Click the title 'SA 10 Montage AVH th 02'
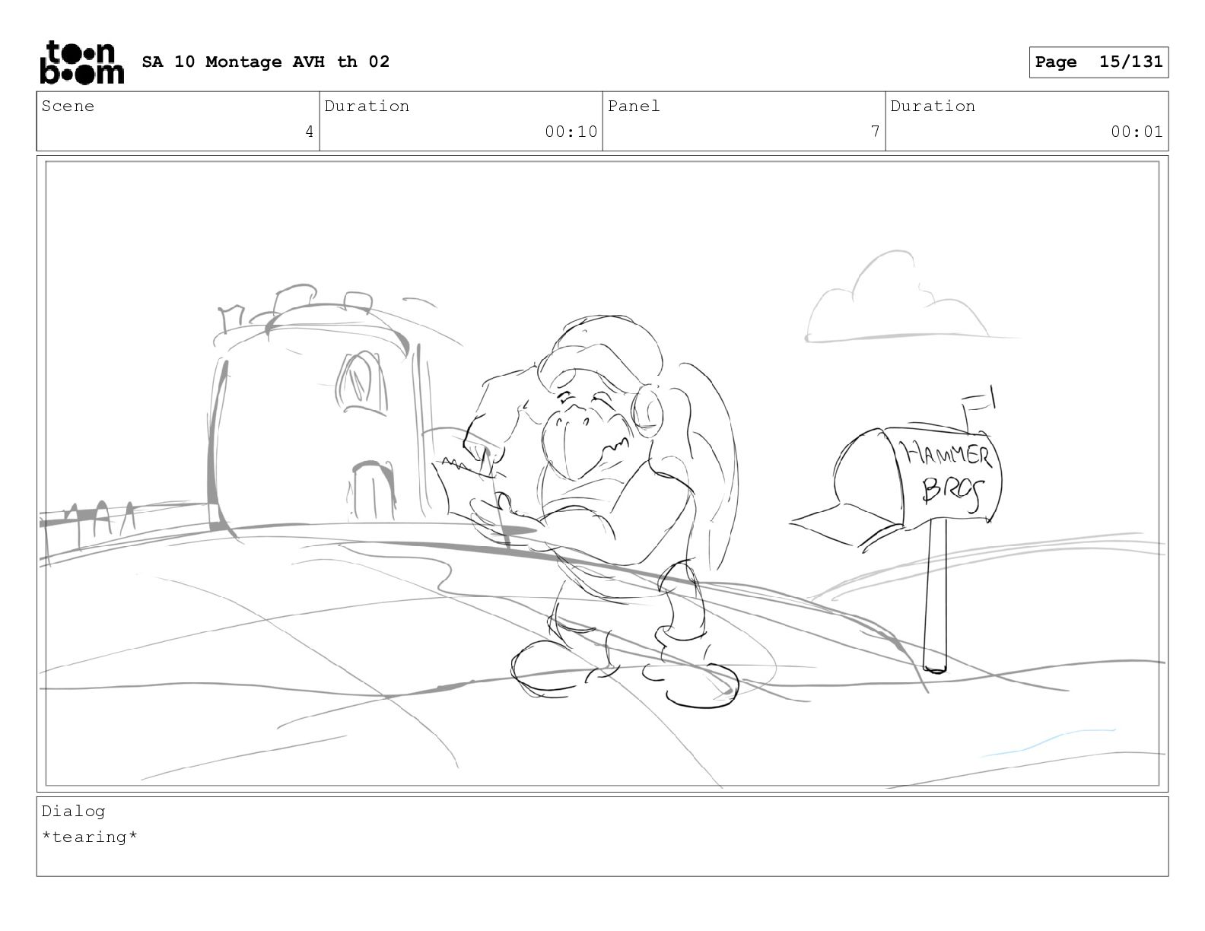The image size is (1205, 931). pos(265,62)
